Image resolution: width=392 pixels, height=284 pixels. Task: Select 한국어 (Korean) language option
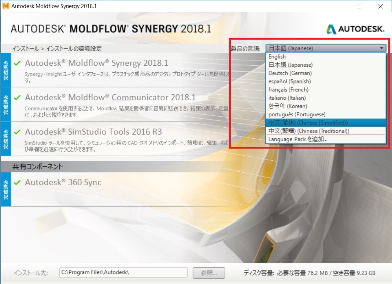[x=326, y=106]
